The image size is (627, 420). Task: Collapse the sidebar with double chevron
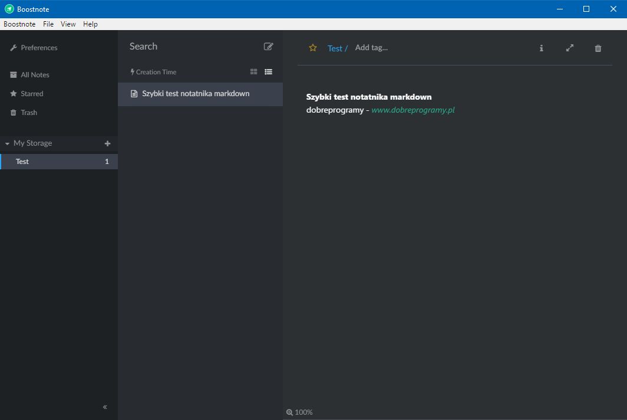click(105, 407)
